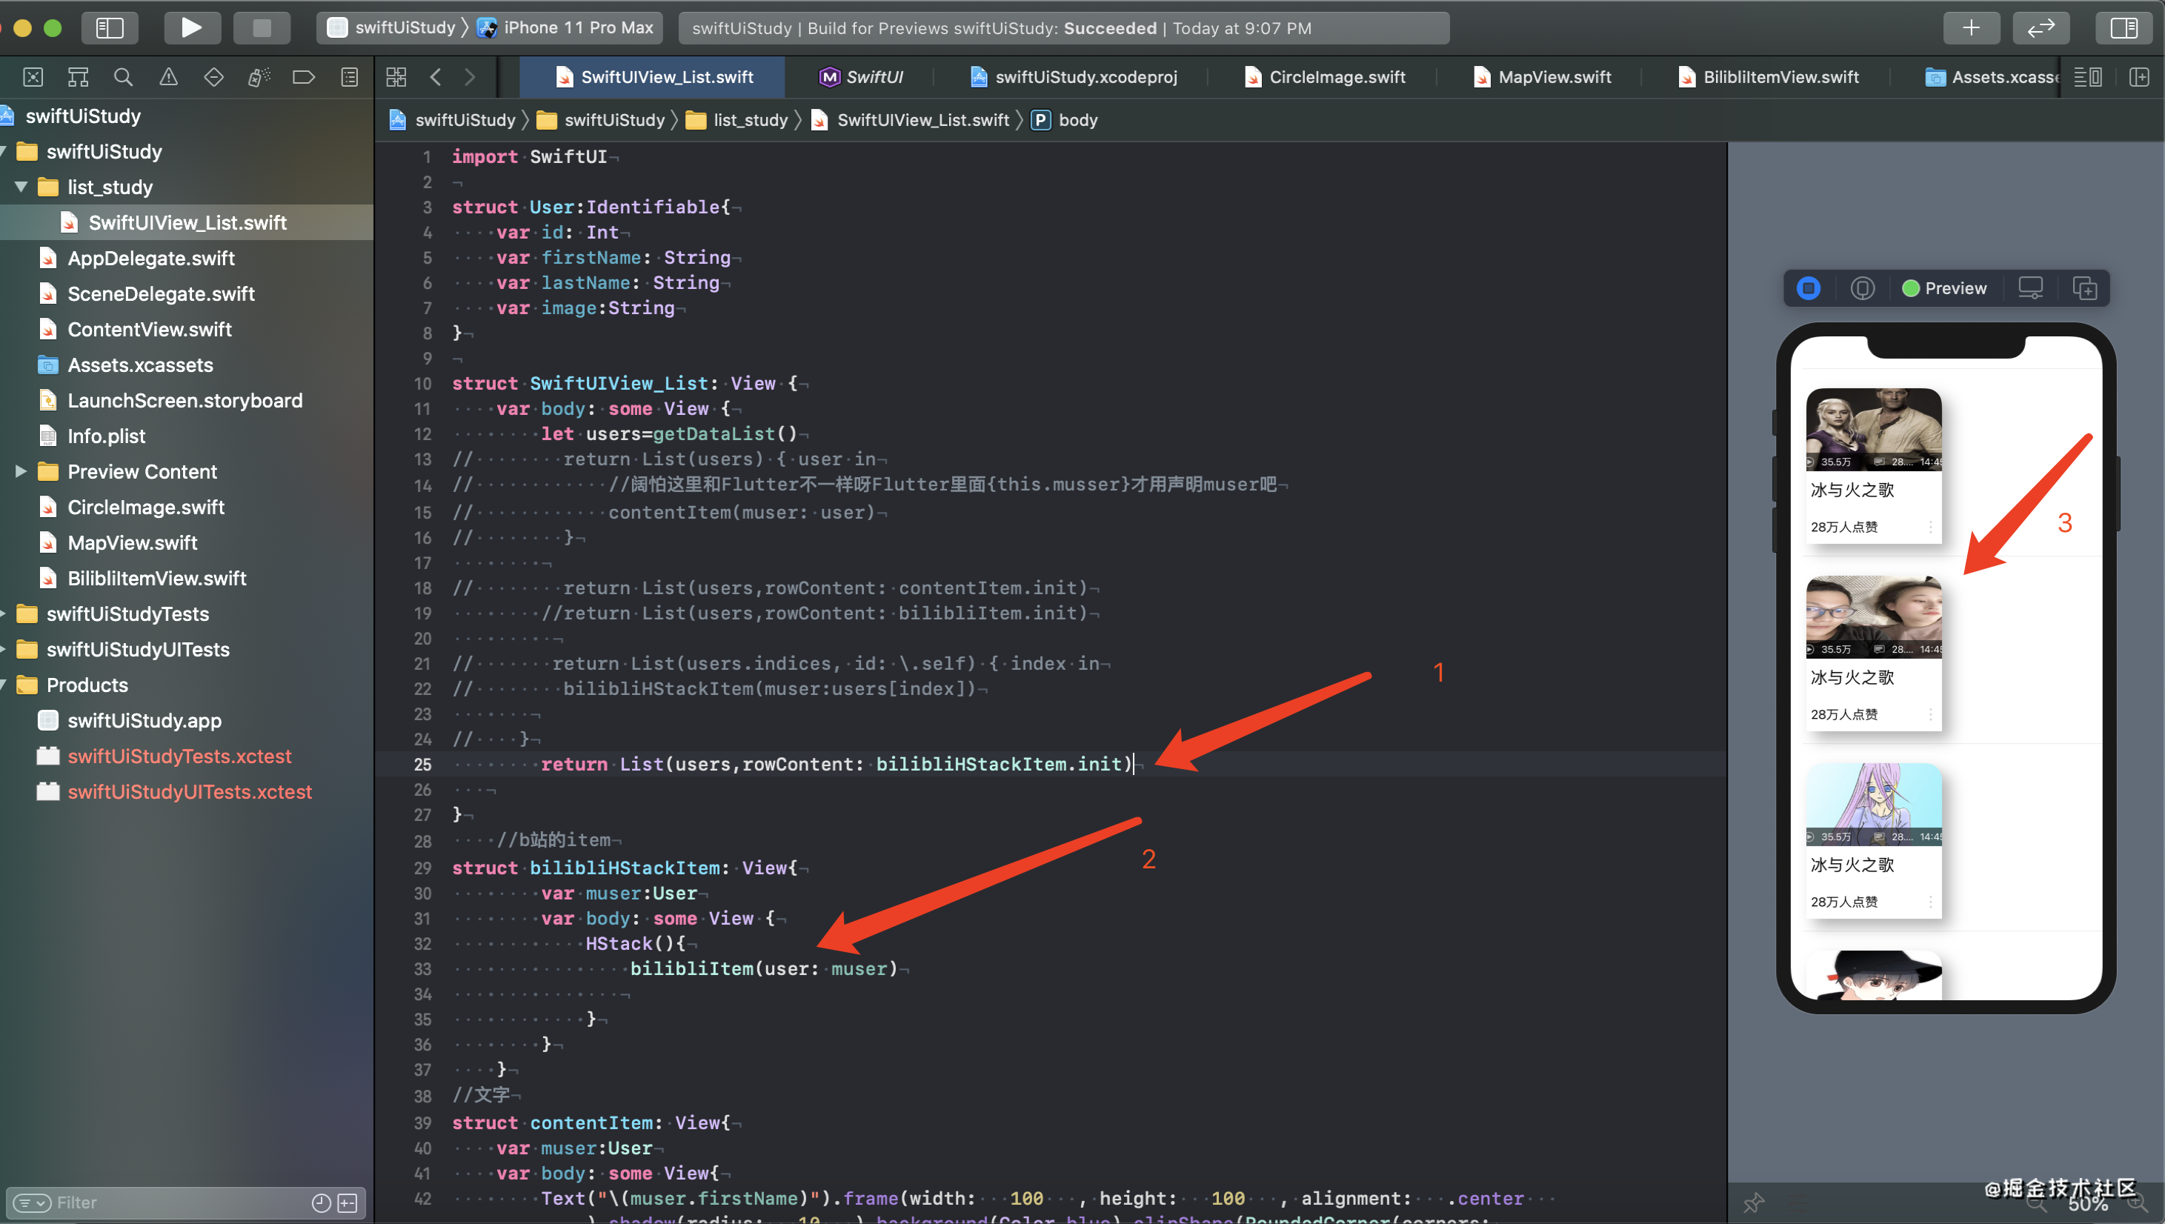The width and height of the screenshot is (2165, 1224).
Task: Open the report navigator icon
Action: coord(350,77)
